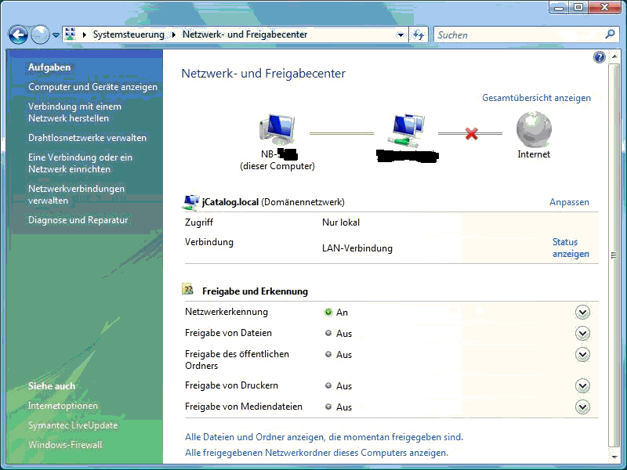Click the magnifier search icon
The image size is (627, 470).
click(610, 34)
